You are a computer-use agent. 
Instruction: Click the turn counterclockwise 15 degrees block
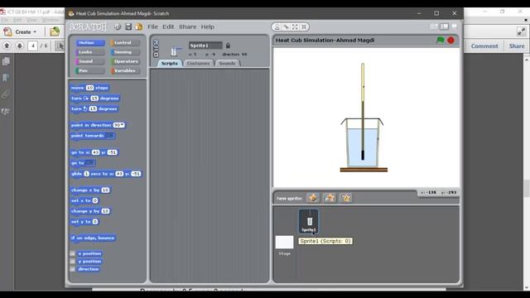click(x=94, y=108)
